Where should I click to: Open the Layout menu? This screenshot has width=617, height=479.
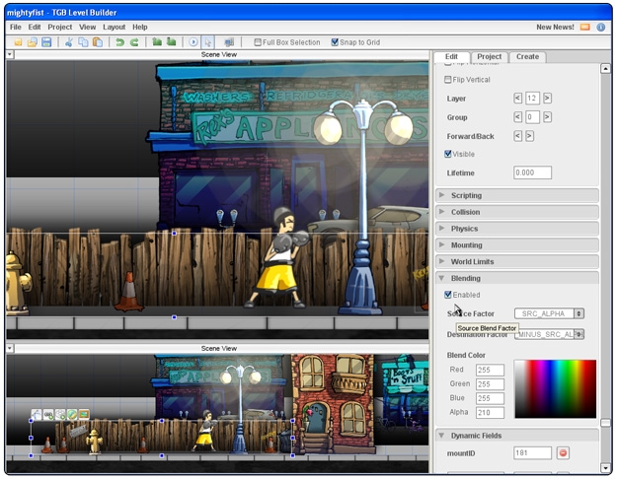point(115,28)
